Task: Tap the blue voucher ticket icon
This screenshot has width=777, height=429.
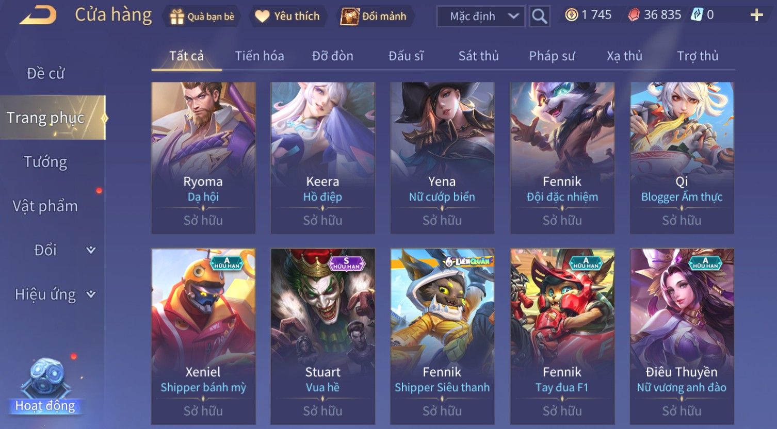Action: 697,15
